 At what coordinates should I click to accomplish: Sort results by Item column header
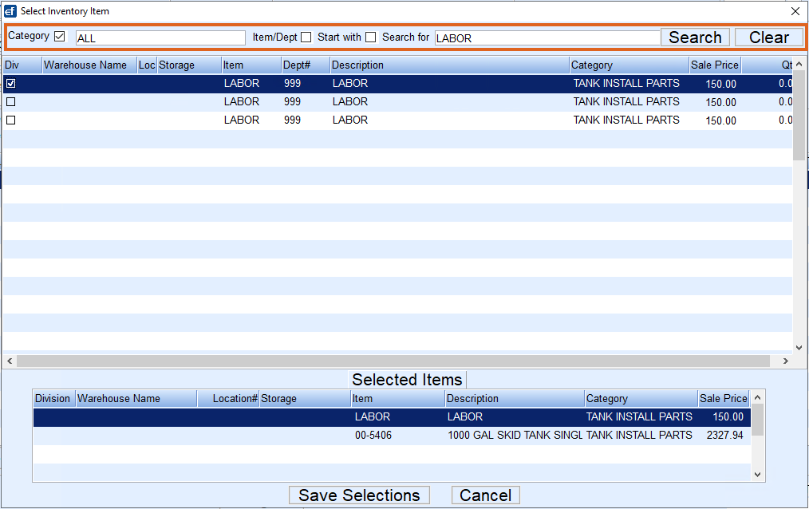tap(251, 65)
